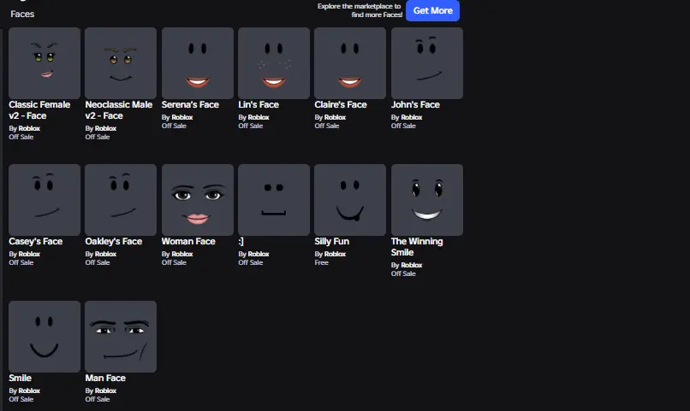Choose the Man Face thumbnail
This screenshot has width=690, height=411.
pyautogui.click(x=121, y=337)
